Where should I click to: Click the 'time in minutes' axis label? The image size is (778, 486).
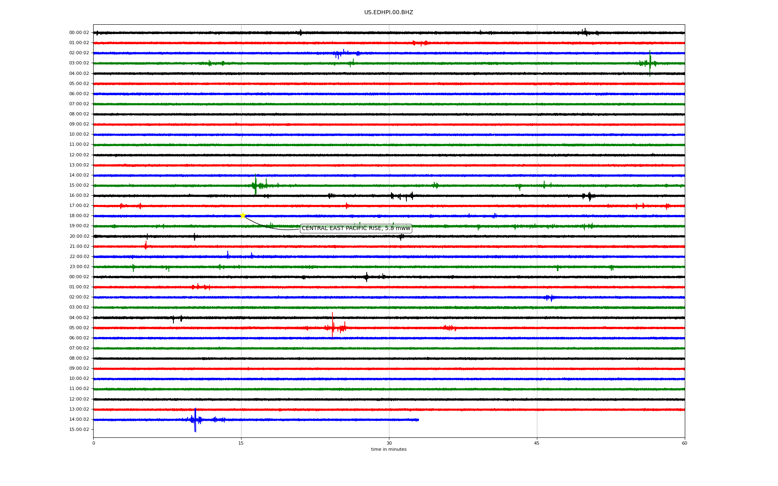point(389,450)
